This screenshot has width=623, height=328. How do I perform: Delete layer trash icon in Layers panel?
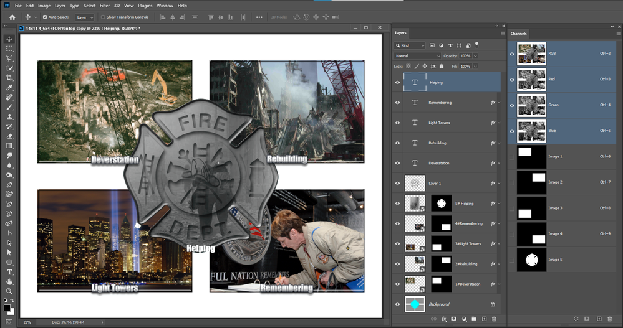tap(495, 319)
